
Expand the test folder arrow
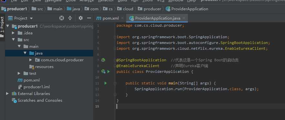tap(19, 73)
